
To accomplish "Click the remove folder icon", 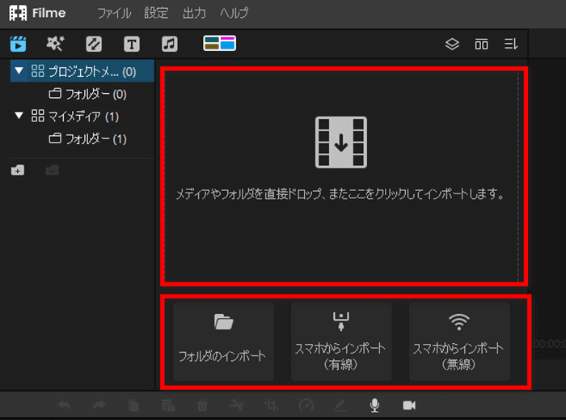I will click(x=53, y=170).
